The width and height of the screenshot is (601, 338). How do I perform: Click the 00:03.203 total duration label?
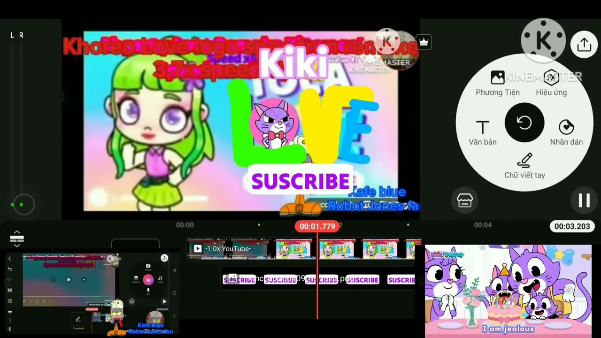tap(572, 226)
